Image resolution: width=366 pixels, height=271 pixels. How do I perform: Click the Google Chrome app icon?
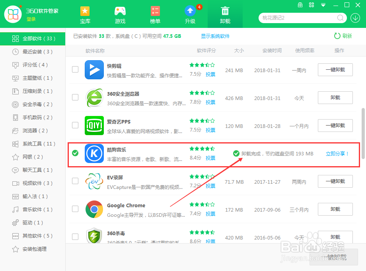click(94, 209)
